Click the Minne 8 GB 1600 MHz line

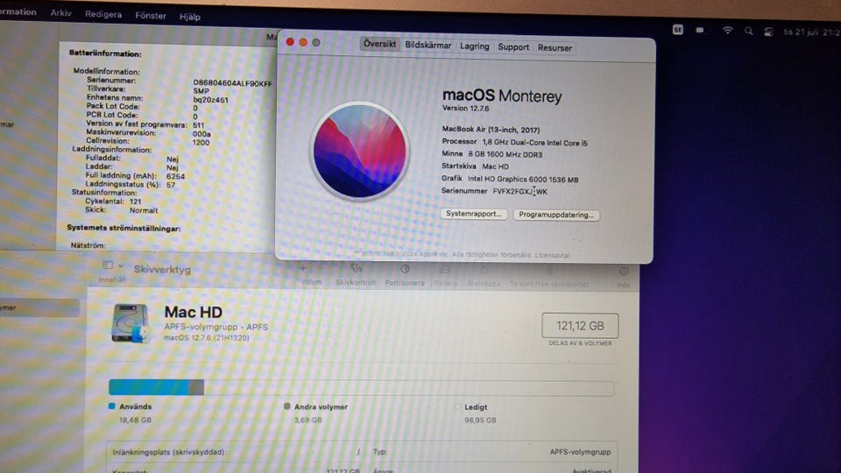point(491,154)
